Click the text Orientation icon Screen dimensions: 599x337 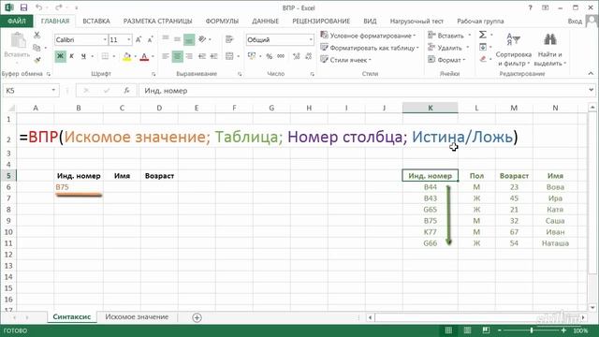pyautogui.click(x=202, y=39)
